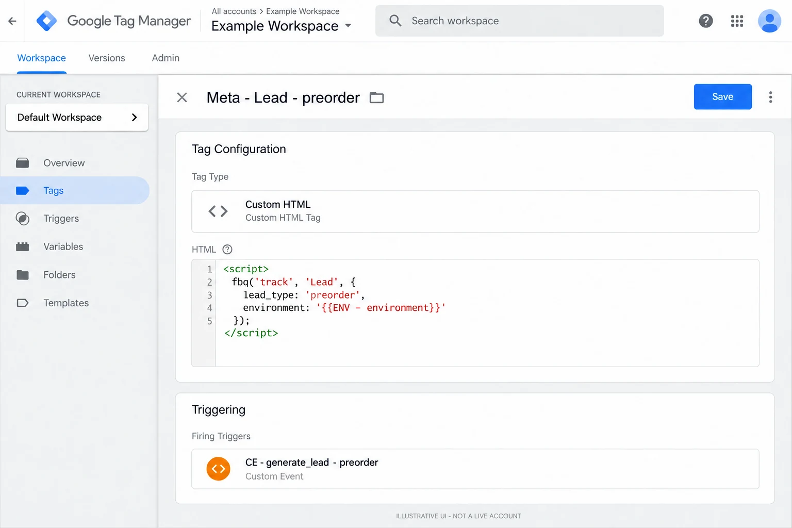Open the Default Workspace selector

(77, 118)
